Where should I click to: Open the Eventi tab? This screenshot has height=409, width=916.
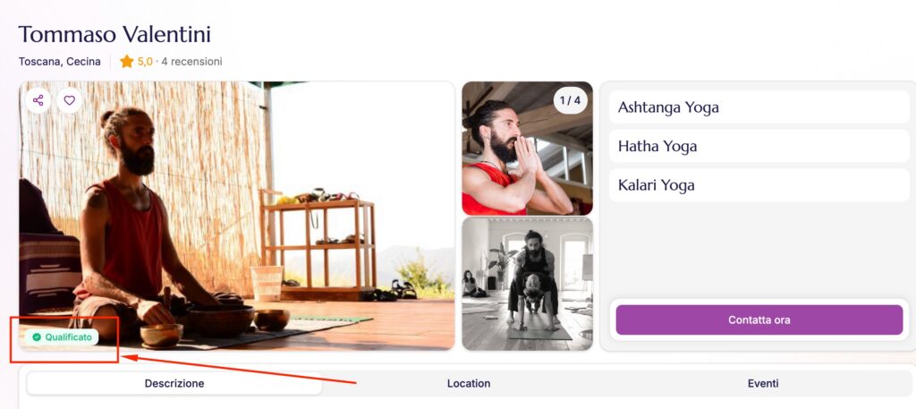click(763, 383)
